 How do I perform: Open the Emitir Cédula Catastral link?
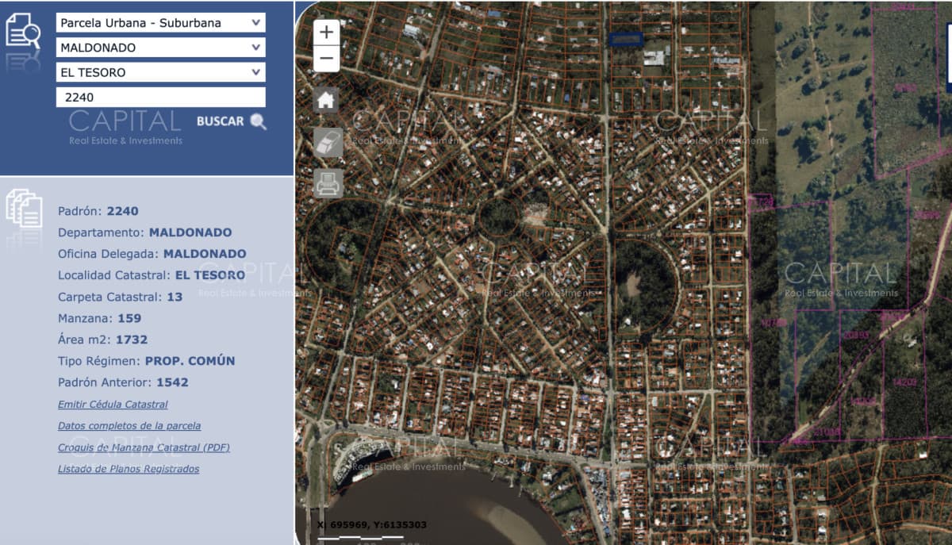113,405
